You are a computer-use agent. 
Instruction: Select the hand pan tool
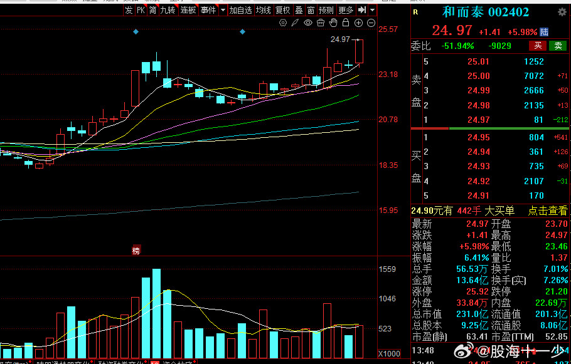pos(333,23)
